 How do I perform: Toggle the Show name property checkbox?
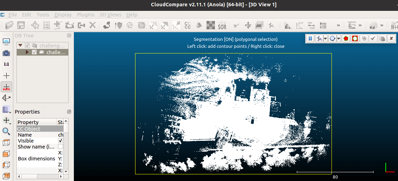point(61,146)
